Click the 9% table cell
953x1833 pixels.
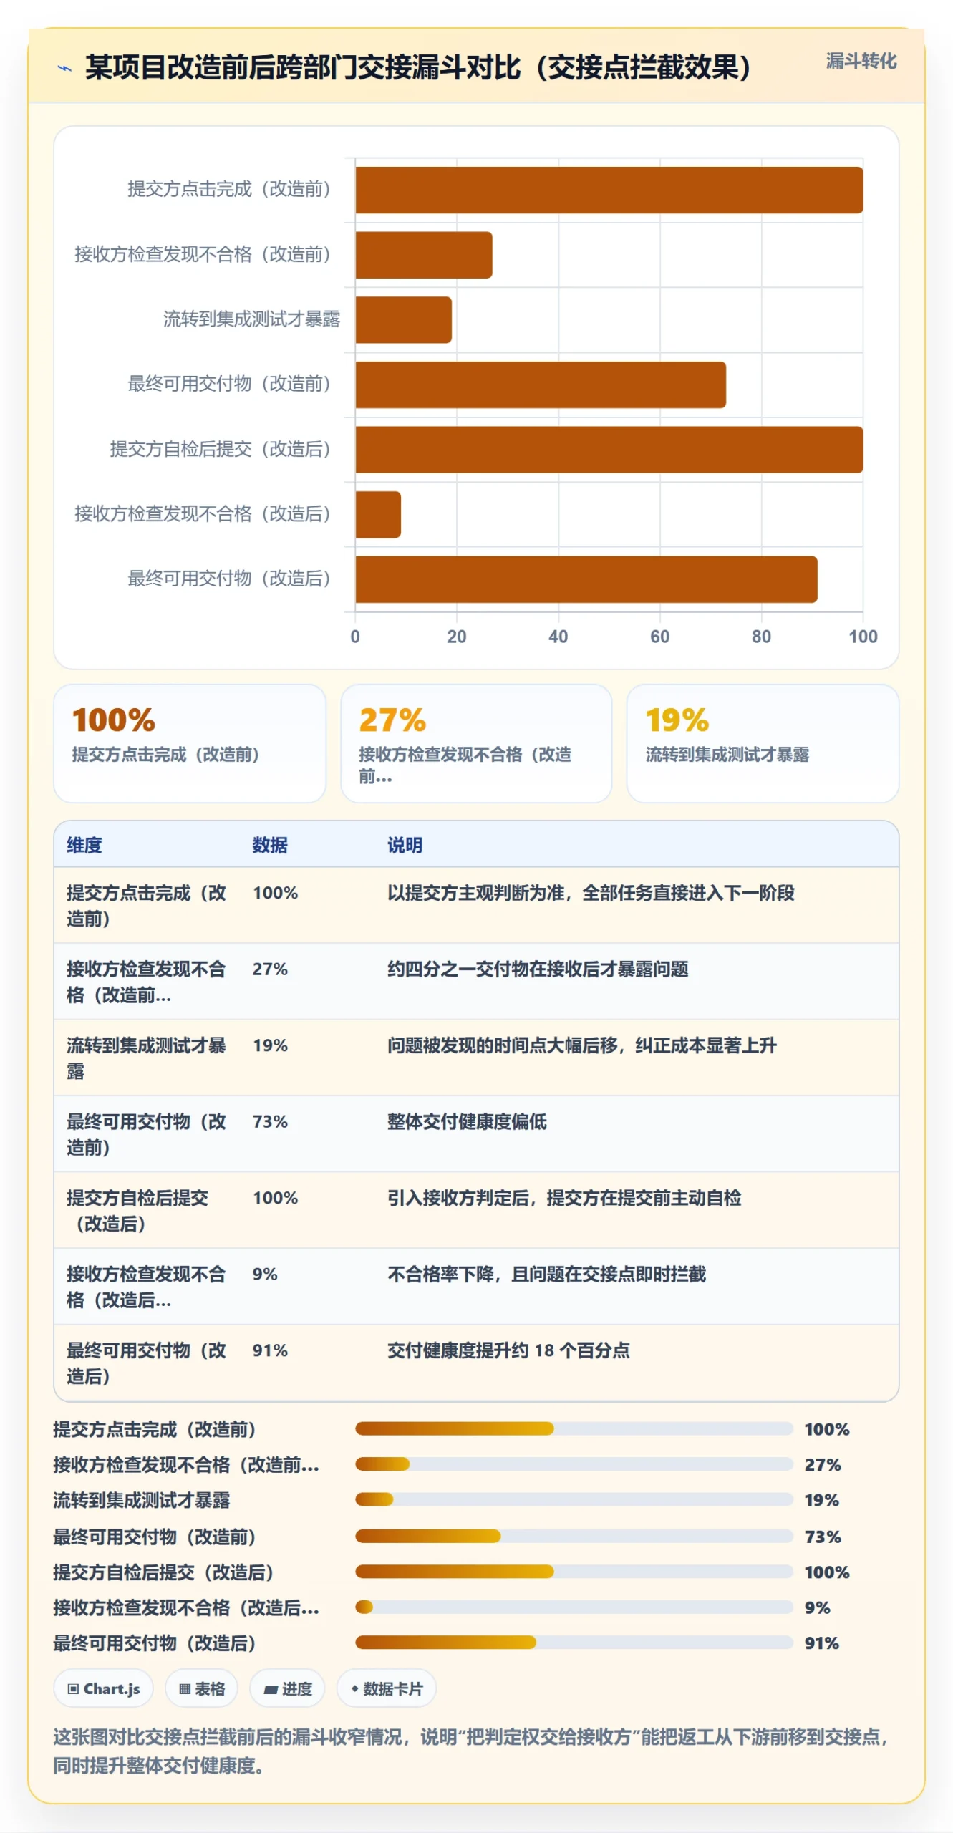click(x=265, y=1274)
